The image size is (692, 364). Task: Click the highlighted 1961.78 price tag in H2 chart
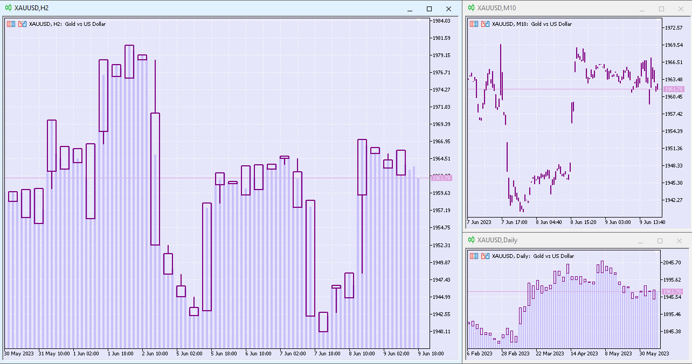441,178
